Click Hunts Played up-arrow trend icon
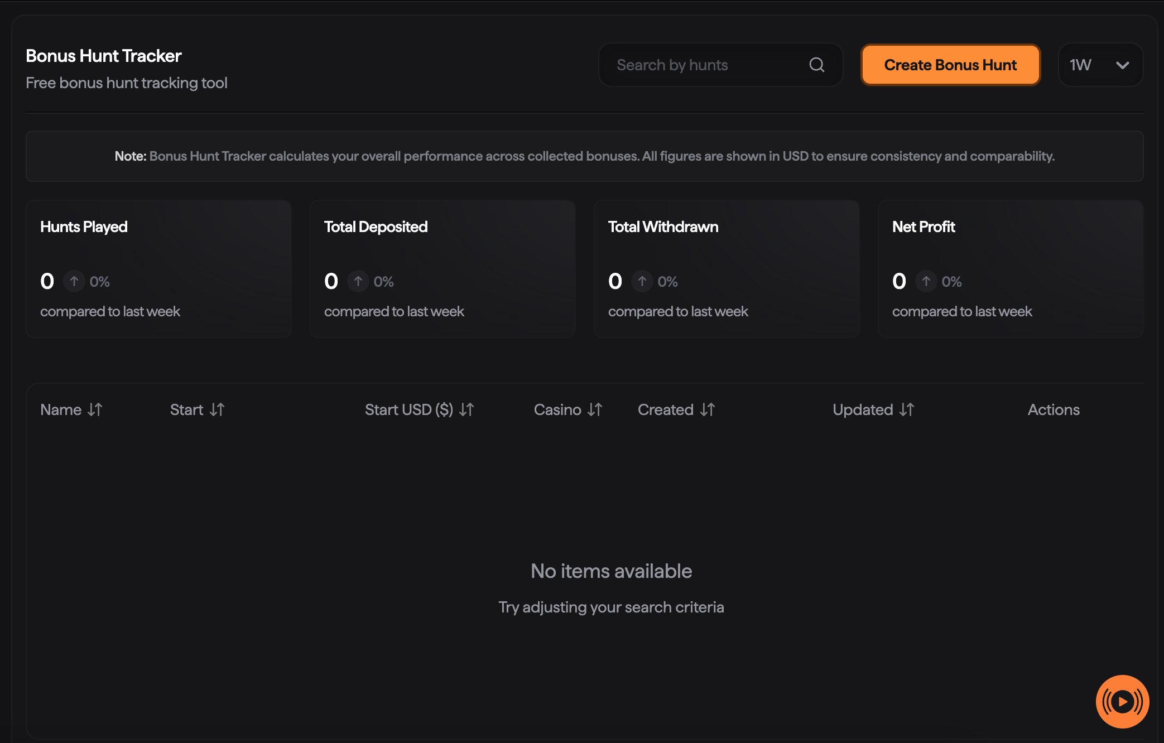Screen dimensions: 1164x743 (x=74, y=281)
